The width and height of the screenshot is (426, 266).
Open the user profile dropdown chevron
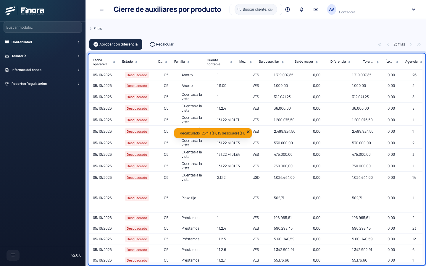(x=414, y=9)
